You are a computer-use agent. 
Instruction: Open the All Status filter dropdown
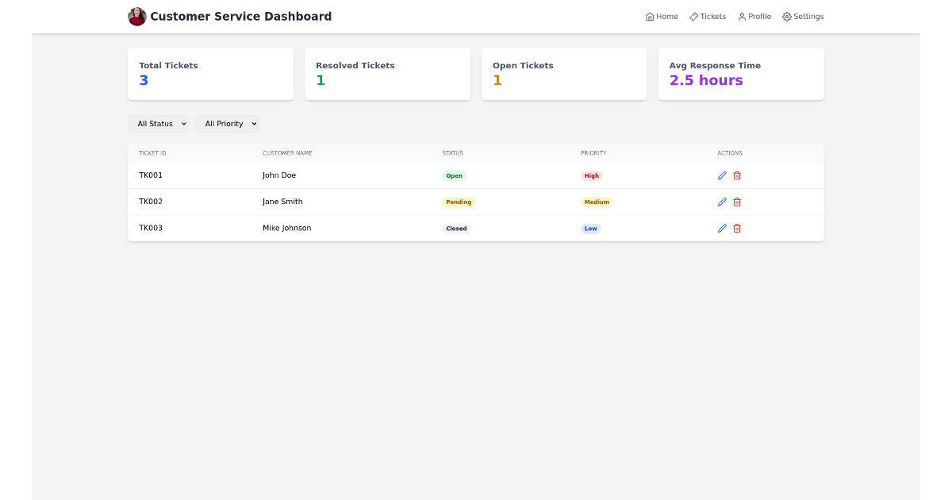click(159, 123)
